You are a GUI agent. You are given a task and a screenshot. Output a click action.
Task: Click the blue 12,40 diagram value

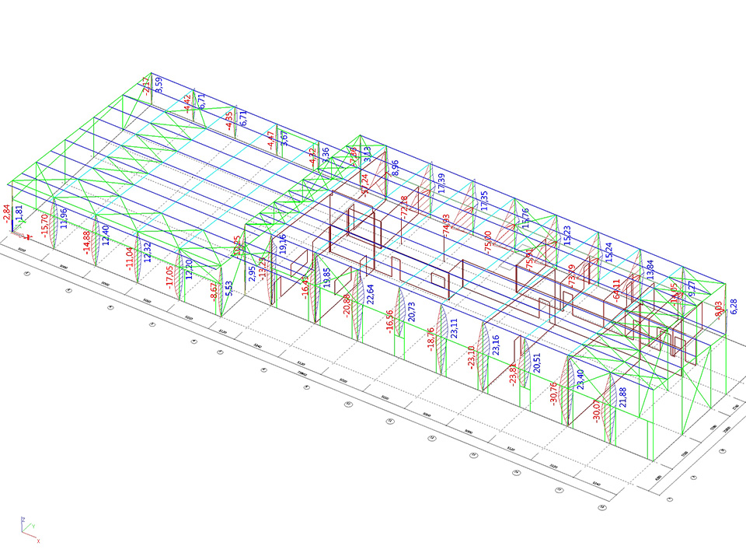click(106, 240)
